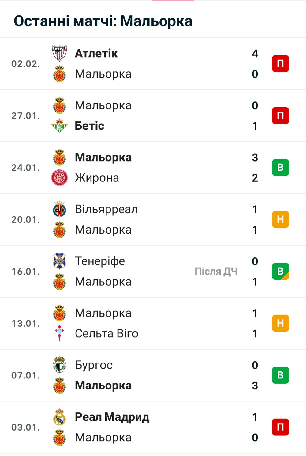Viewport: 306px width, 456px height.
Task: Click the Celta Vigo crest icon
Action: [59, 333]
